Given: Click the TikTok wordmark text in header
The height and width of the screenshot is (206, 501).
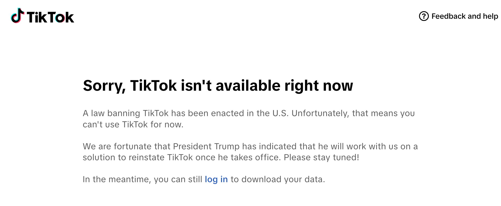Looking at the screenshot, I should 50,17.
